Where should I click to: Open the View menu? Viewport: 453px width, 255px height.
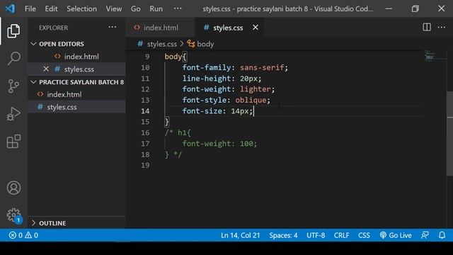click(x=114, y=8)
